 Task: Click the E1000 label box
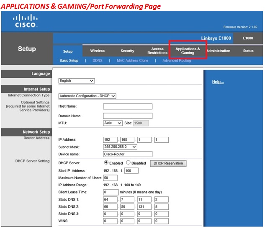248,38
